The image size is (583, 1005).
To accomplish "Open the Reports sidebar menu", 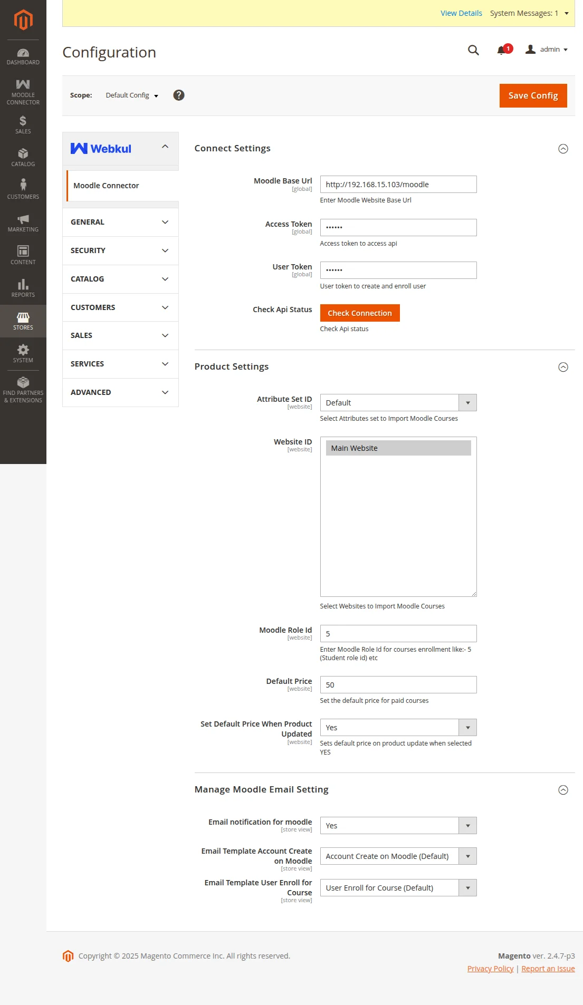I will [x=23, y=288].
